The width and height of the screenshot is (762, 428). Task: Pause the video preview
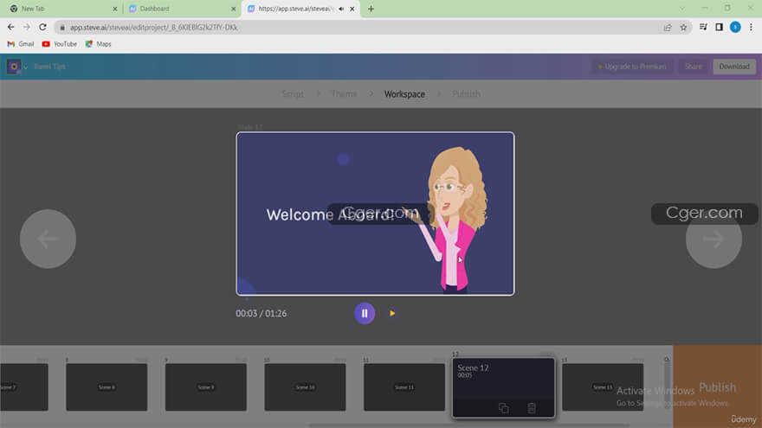tap(365, 314)
